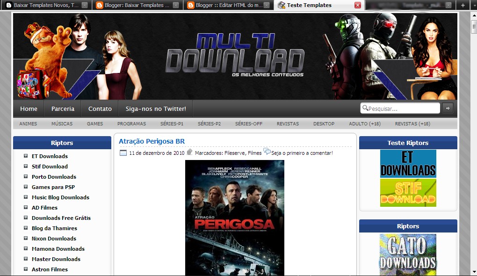This screenshot has width=477, height=276.
Task: Switch to Blogger: Baixar Templates tab
Action: tap(137, 5)
